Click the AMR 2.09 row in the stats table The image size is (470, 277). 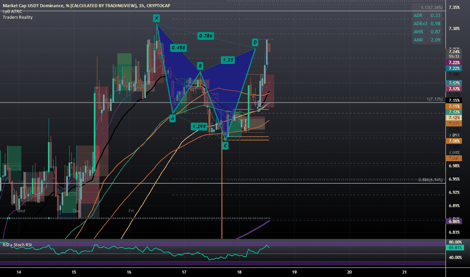(x=427, y=40)
